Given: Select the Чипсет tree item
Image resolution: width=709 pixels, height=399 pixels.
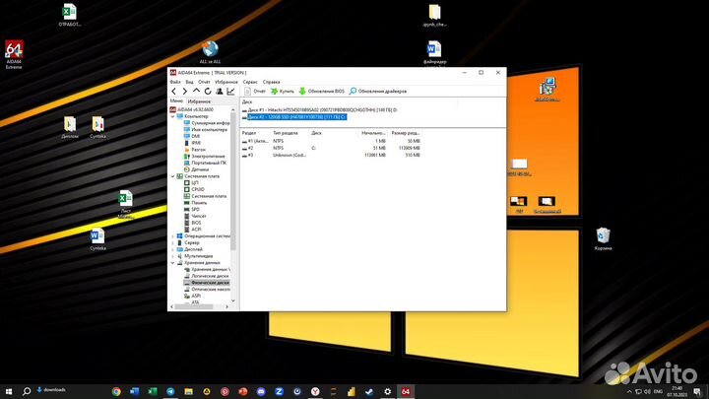Looking at the screenshot, I should (x=195, y=216).
